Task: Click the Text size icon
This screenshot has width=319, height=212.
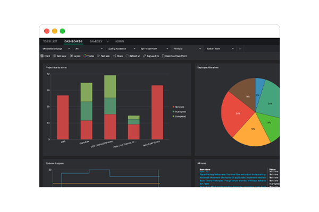Action: click(x=98, y=56)
